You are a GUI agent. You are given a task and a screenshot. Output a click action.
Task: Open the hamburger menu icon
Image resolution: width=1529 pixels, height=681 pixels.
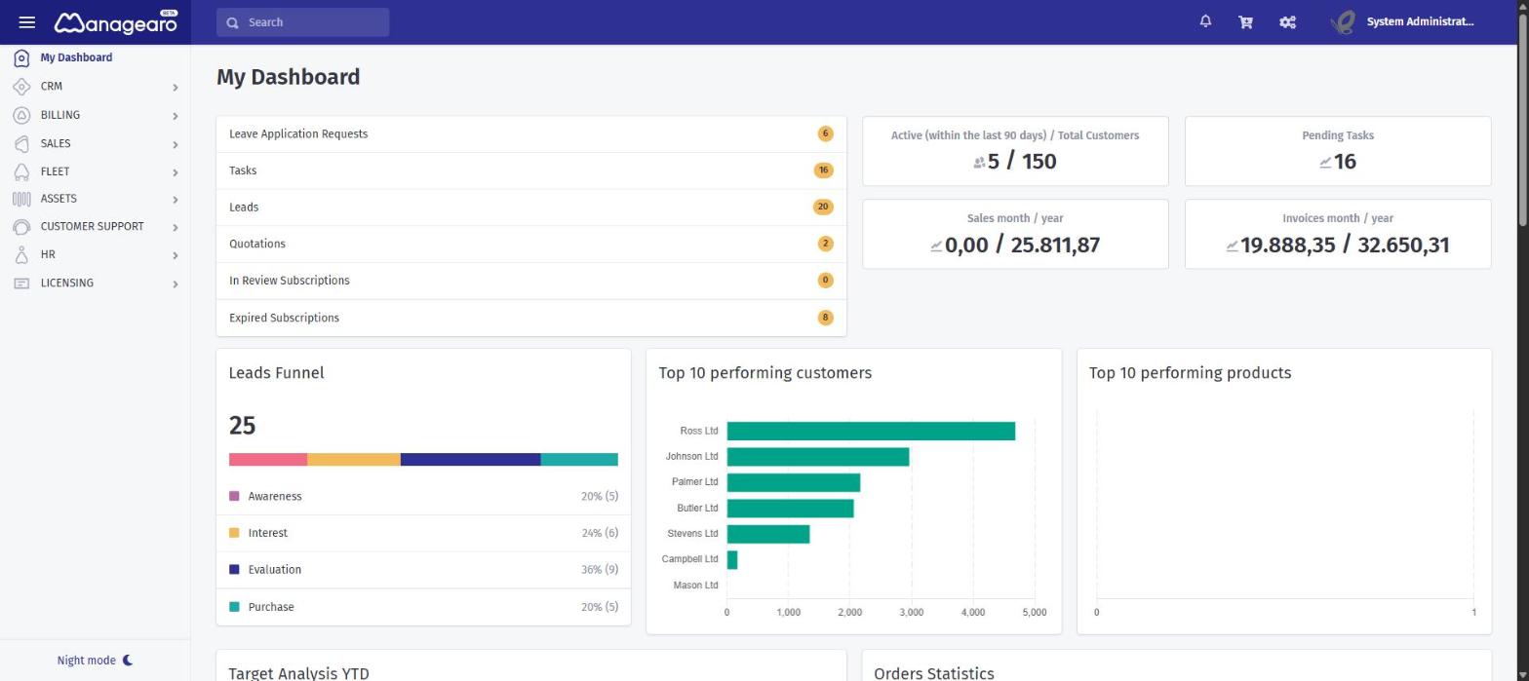pos(26,22)
